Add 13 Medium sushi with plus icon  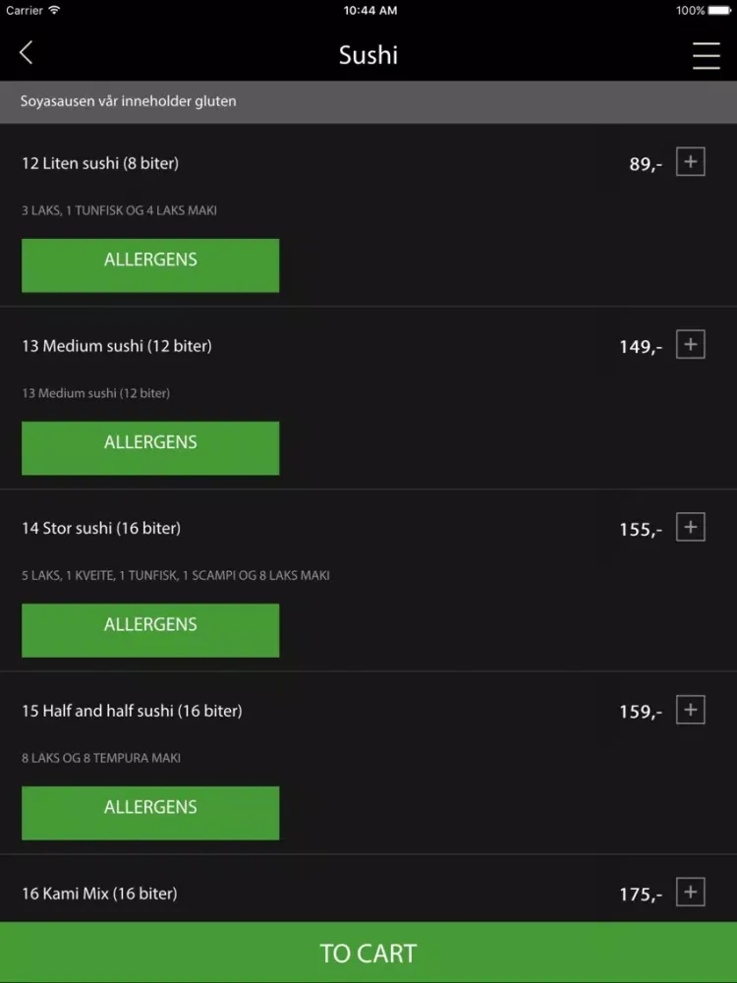tap(690, 344)
